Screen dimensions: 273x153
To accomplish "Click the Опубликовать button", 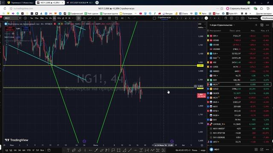I will click(267, 18).
